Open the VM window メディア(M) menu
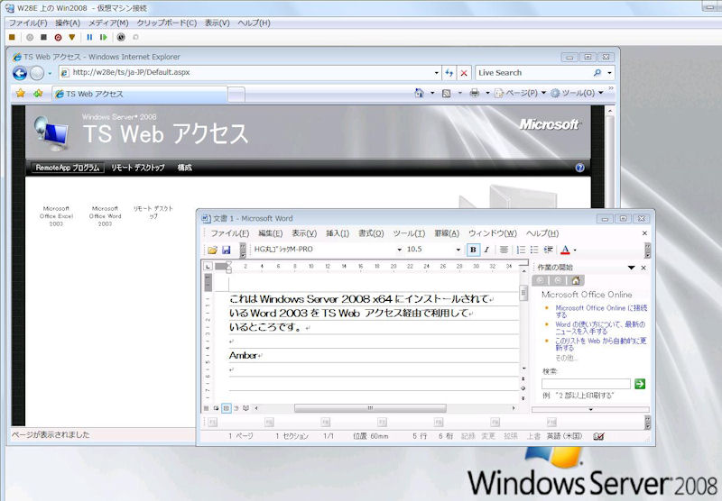This screenshot has width=722, height=501. [x=108, y=23]
